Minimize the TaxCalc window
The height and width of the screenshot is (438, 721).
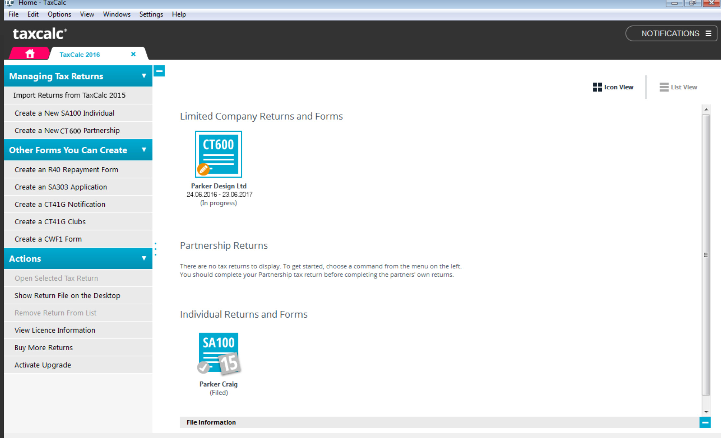tap(674, 3)
